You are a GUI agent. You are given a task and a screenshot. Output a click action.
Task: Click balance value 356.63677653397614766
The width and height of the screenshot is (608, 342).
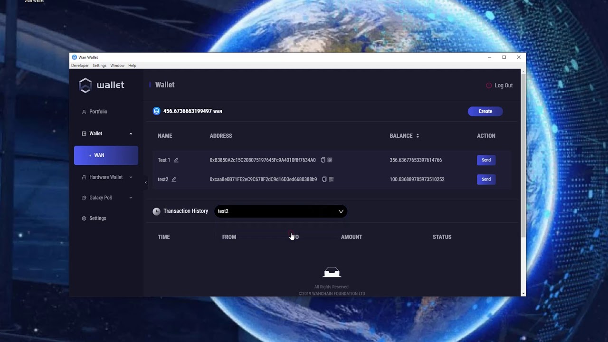[416, 160]
